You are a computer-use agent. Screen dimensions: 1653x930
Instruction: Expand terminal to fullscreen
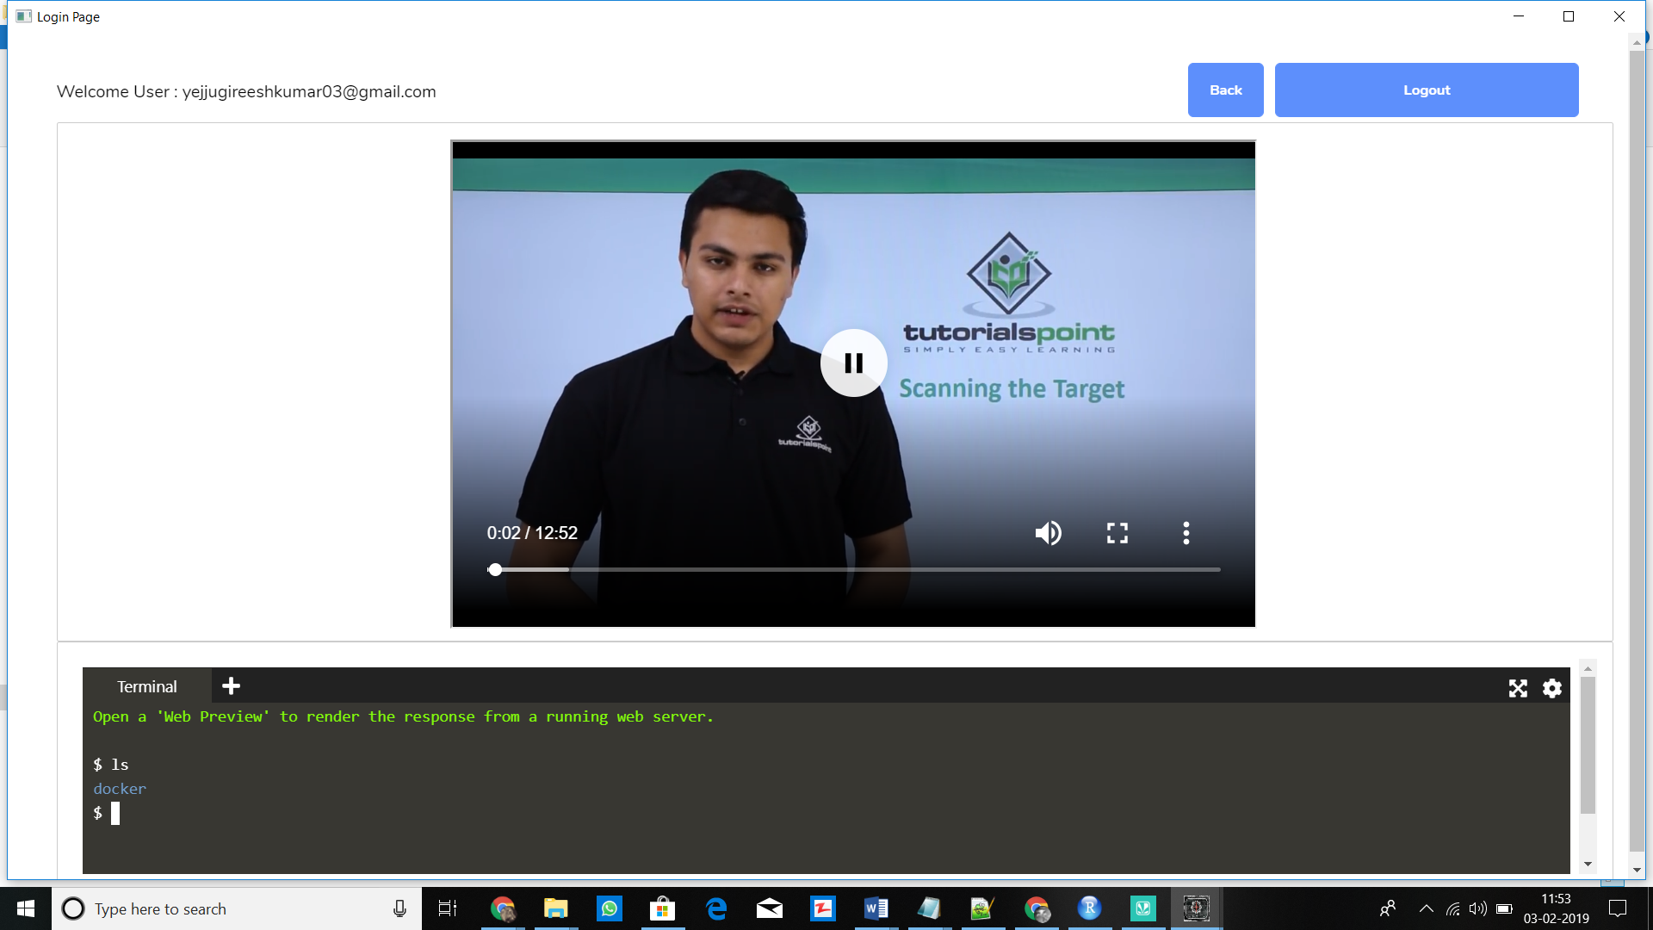[x=1518, y=688]
